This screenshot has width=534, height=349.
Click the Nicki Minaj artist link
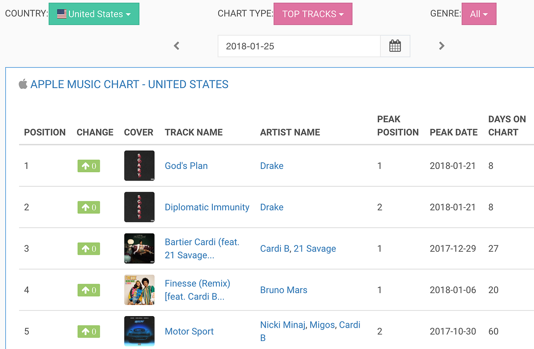(x=283, y=325)
